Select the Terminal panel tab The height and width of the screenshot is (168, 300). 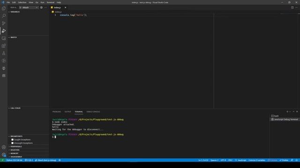click(79, 112)
